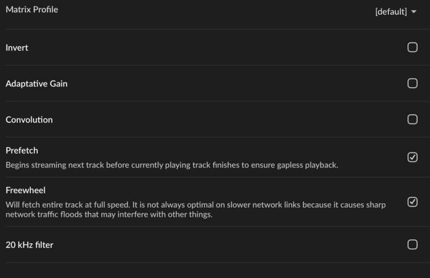The image size is (430, 278).
Task: Click the dropdown arrow next to [default]
Action: 413,12
